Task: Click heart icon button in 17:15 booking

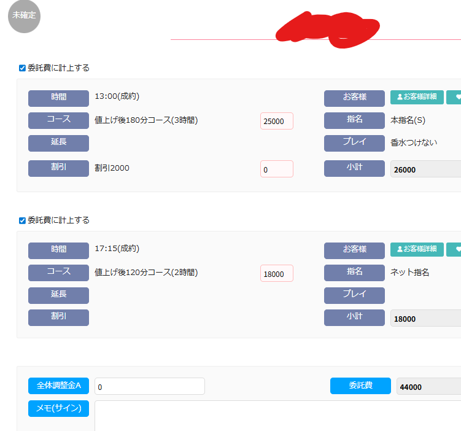Action: [455, 249]
